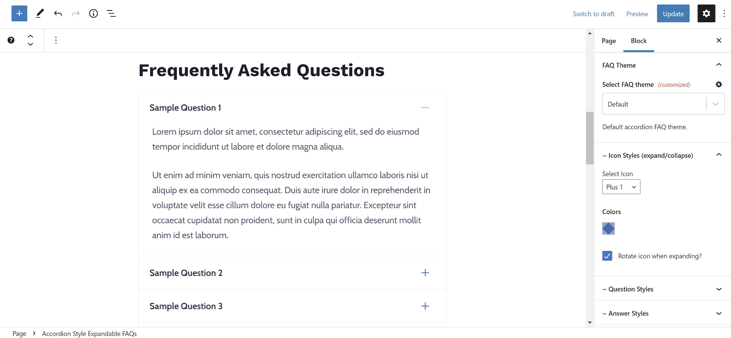Click the help question mark icon
This screenshot has width=731, height=338.
click(11, 40)
